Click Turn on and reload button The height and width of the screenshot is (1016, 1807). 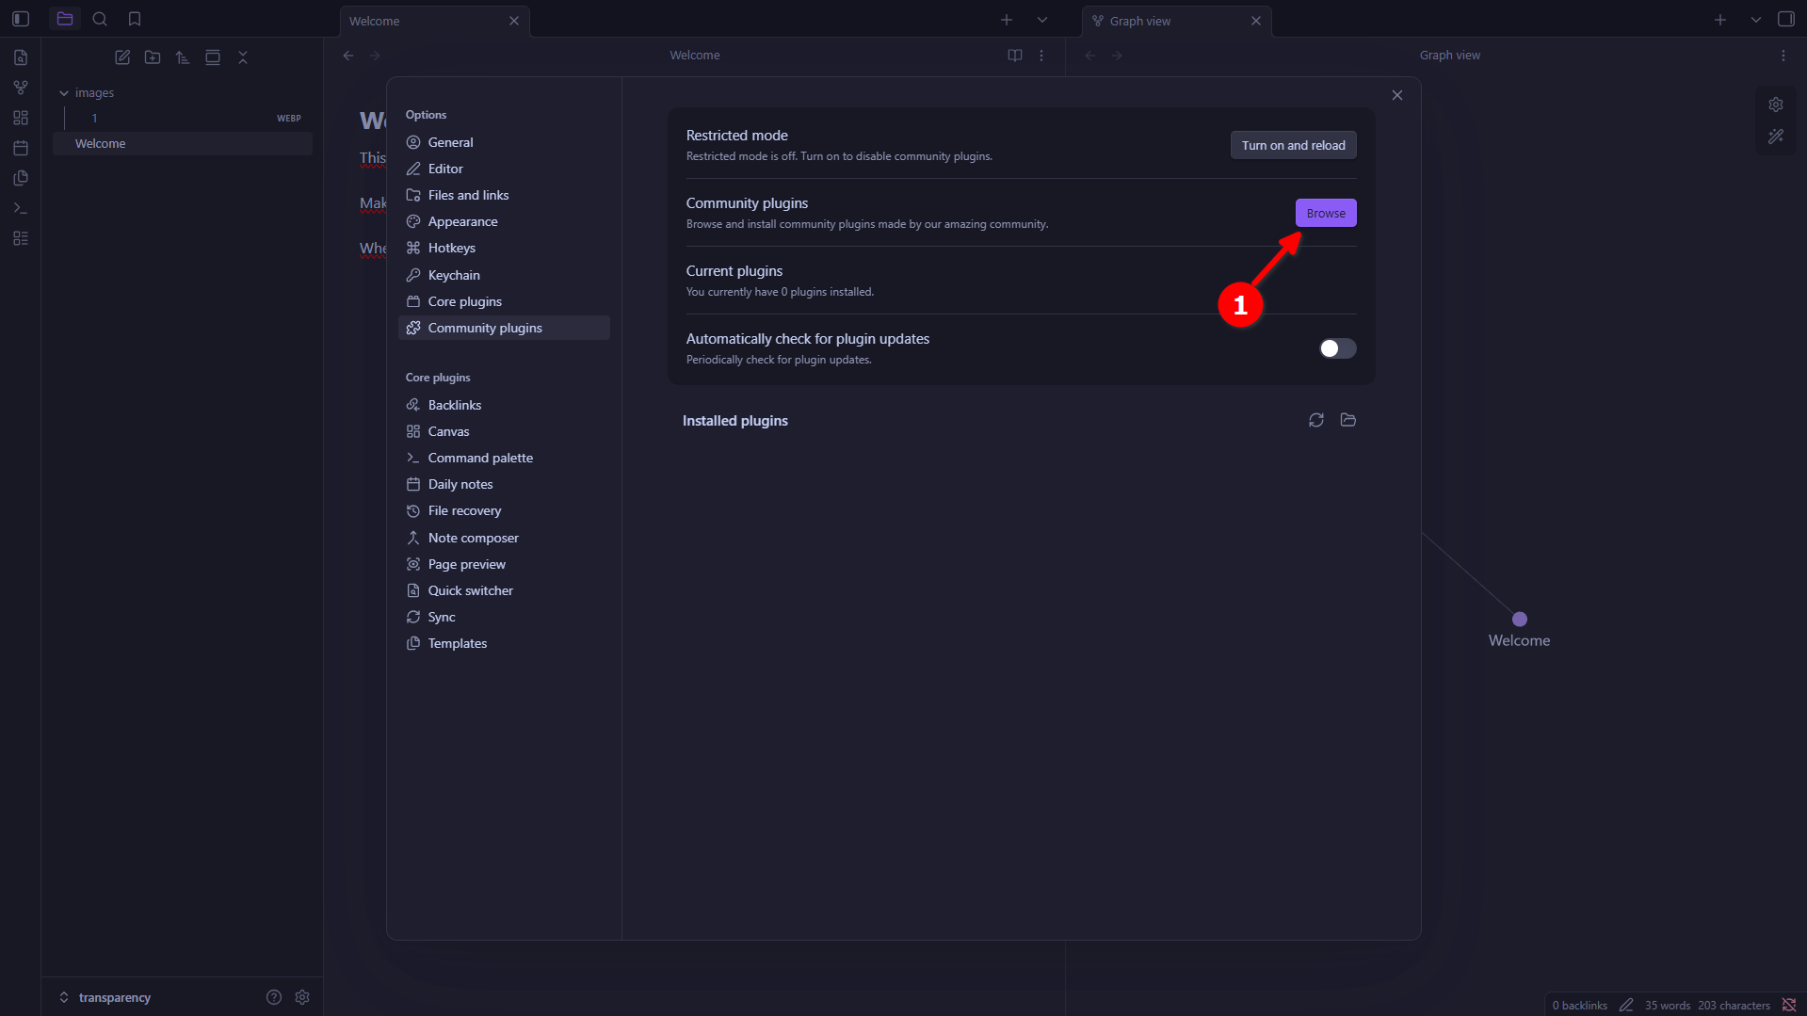1293,145
